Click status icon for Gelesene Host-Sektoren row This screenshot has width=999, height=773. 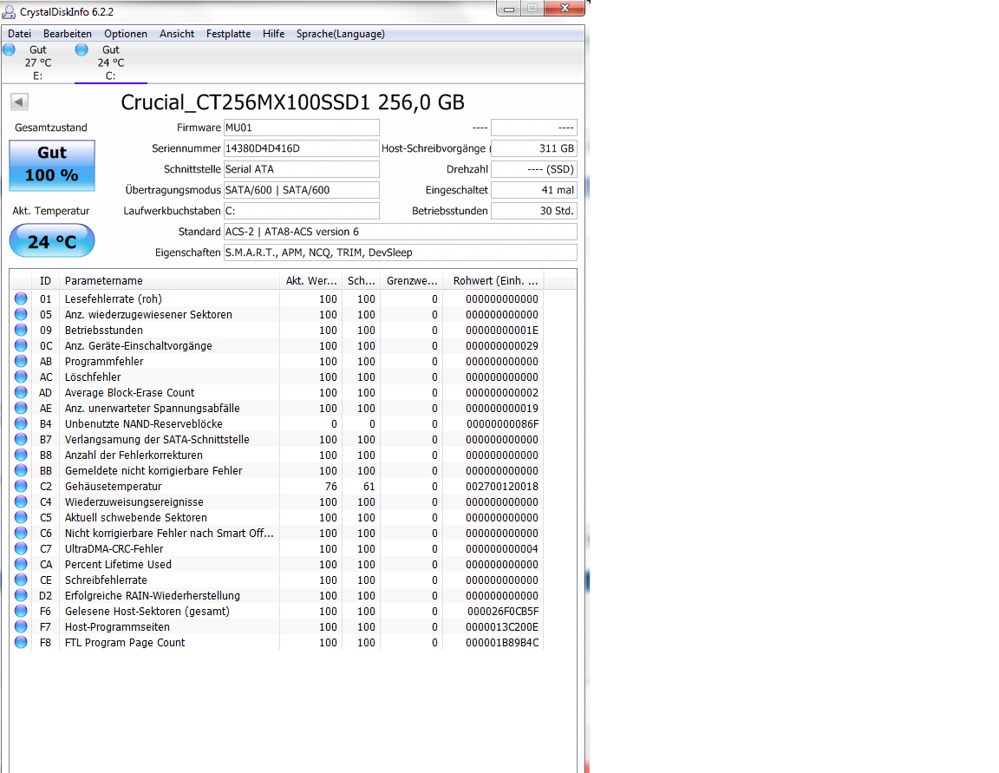[21, 611]
